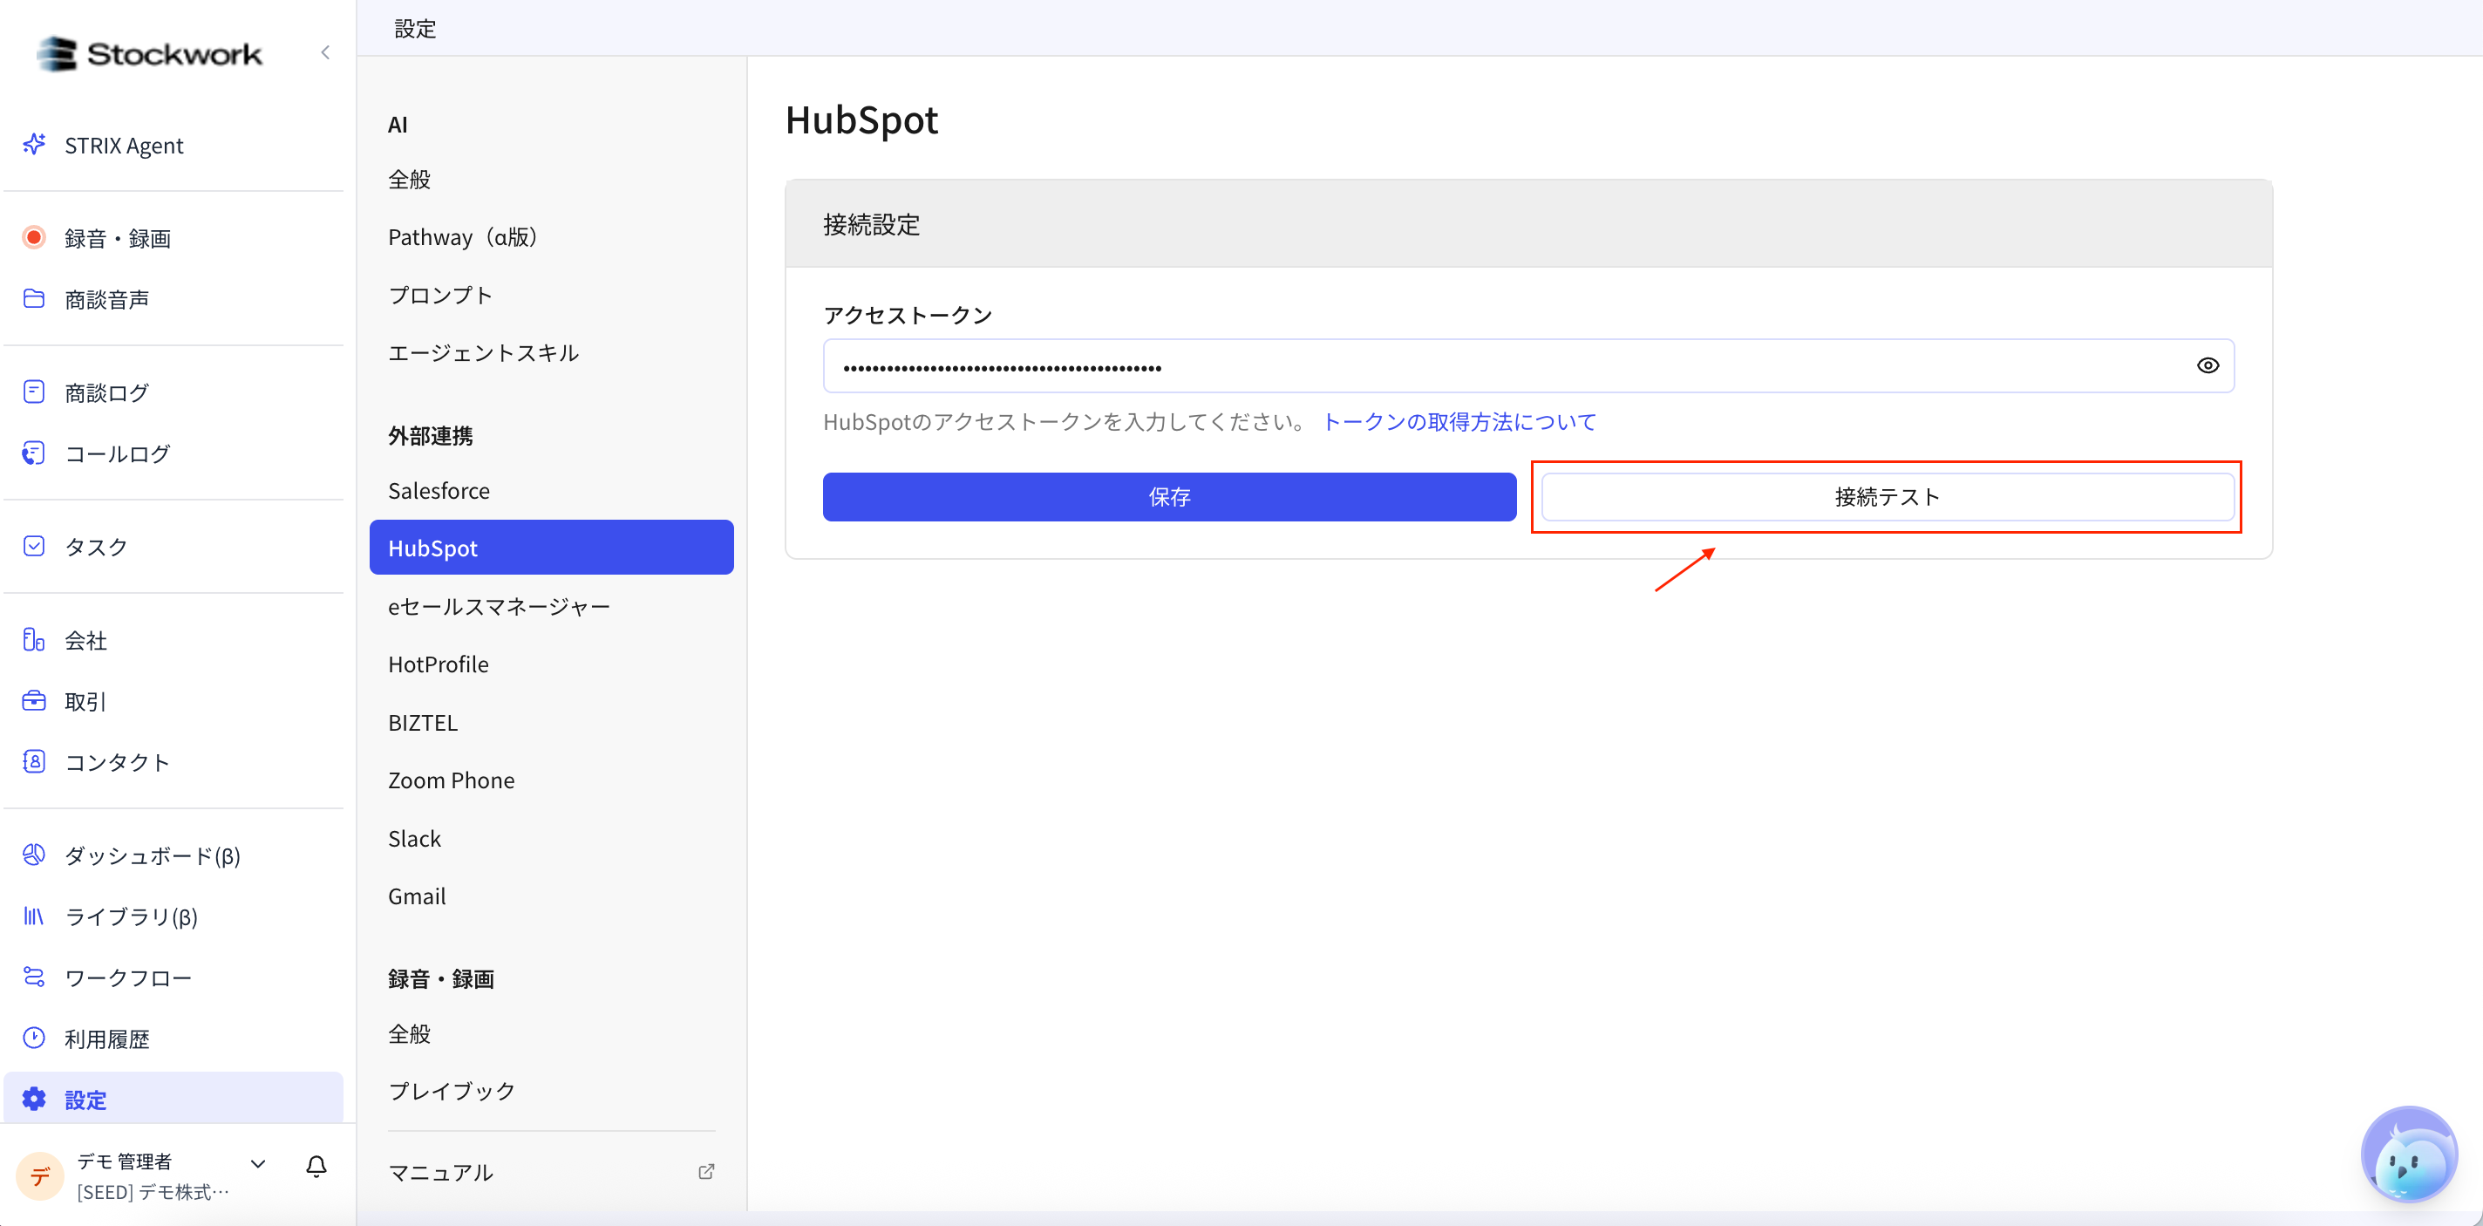The image size is (2483, 1226).
Task: Open 録音・録画 text in sidebar
Action: 118,238
